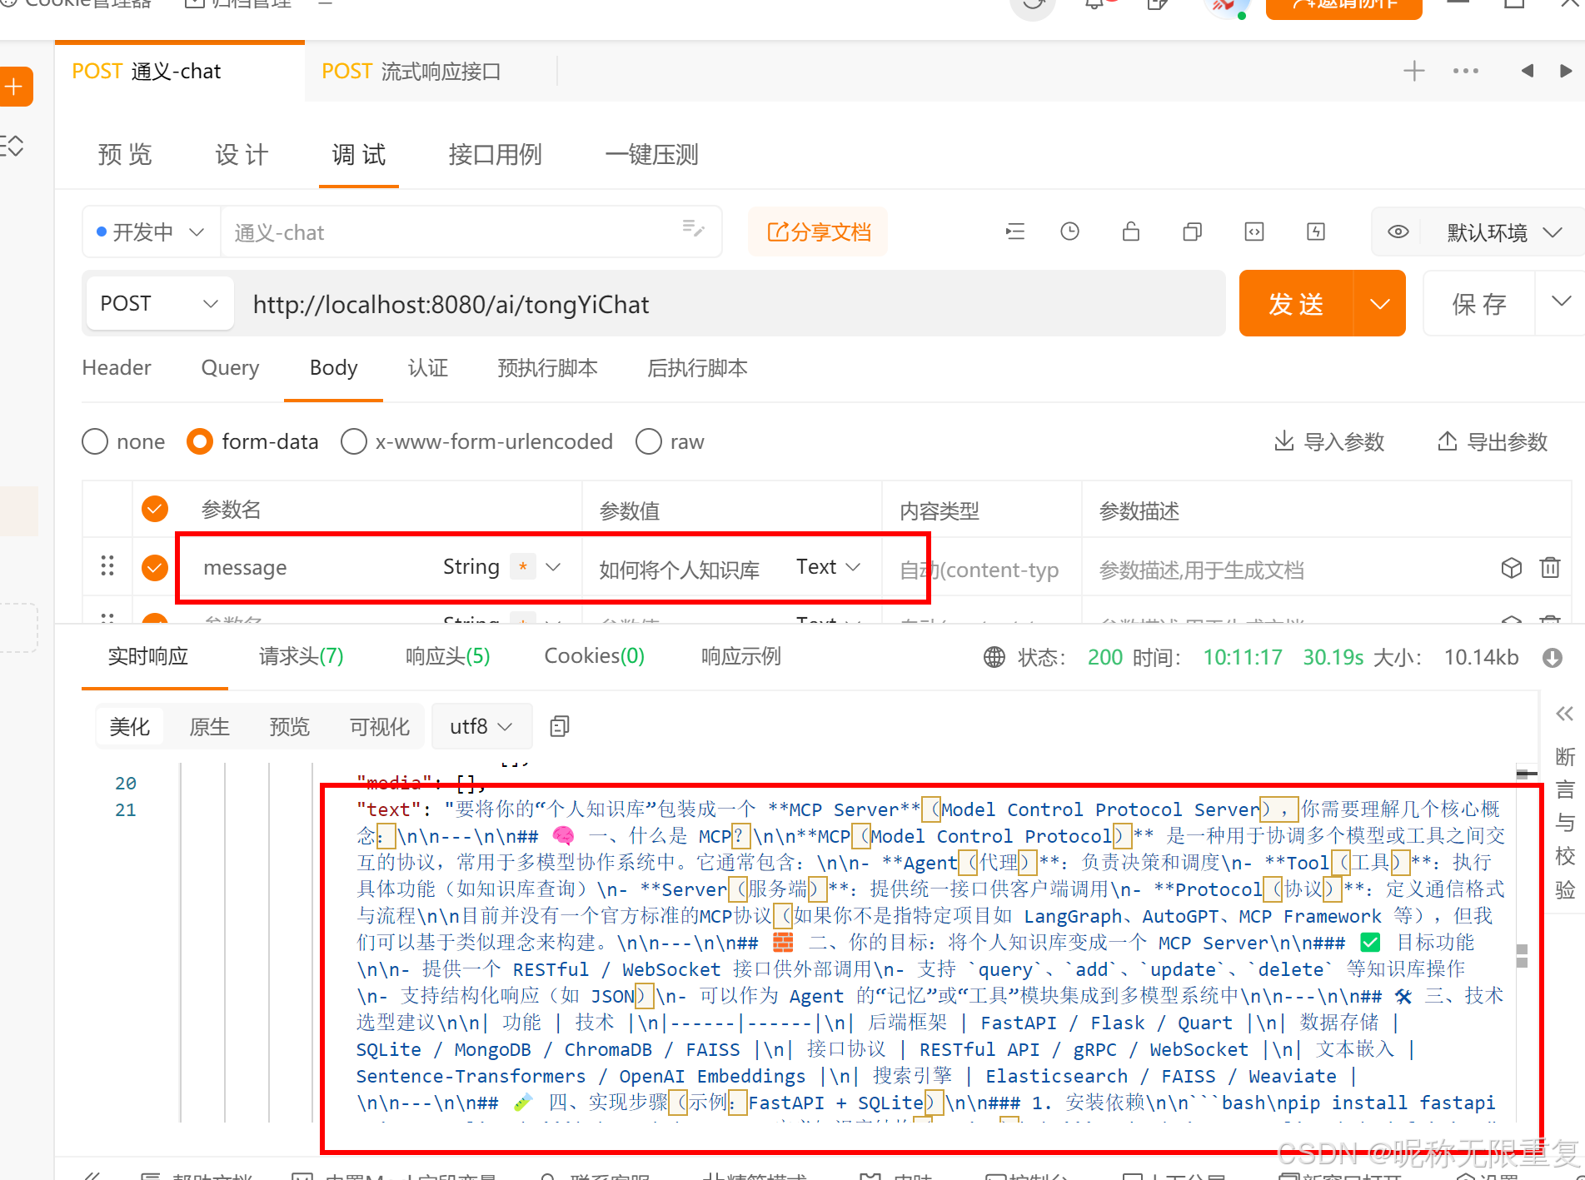Click the import icon next to 导入参数
Image resolution: width=1585 pixels, height=1180 pixels.
pos(1284,441)
